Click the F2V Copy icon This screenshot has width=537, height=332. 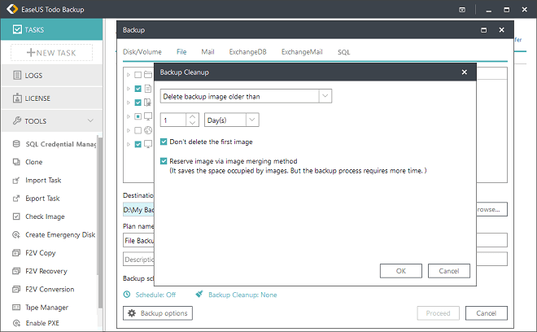point(16,253)
